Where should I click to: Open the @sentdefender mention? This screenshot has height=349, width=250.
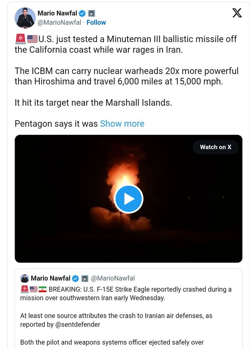point(80,324)
